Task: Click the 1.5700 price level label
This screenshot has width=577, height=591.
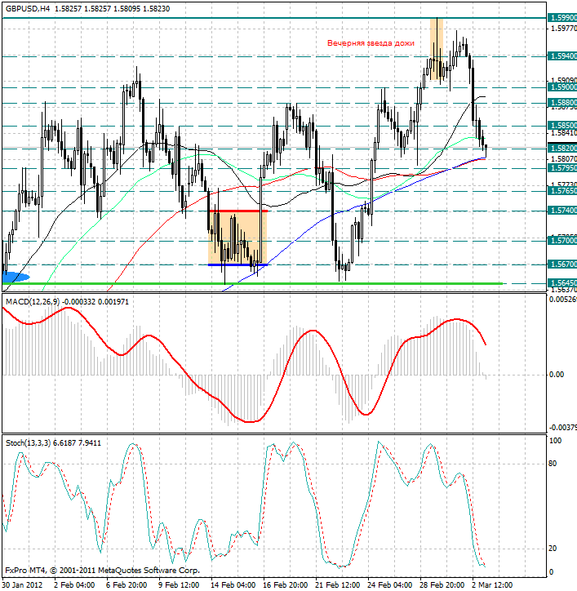Action: [x=562, y=241]
